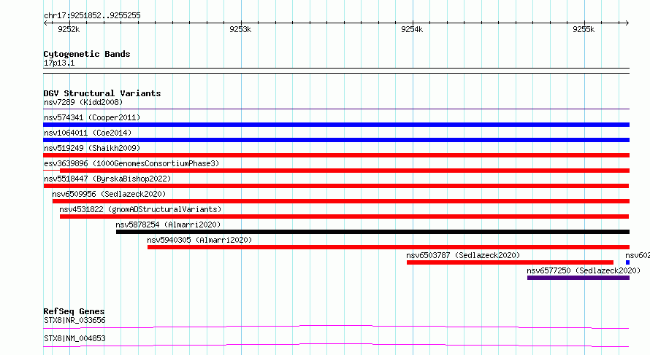Screen dimensions: 650x355
Task: Select the thin purple nsv7289 variant line
Action: click(x=336, y=109)
